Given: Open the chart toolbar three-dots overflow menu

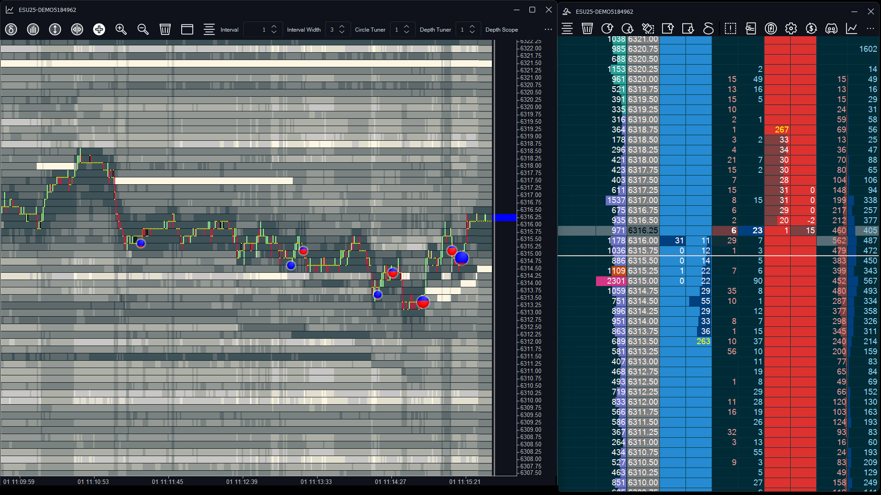Looking at the screenshot, I should tap(548, 30).
